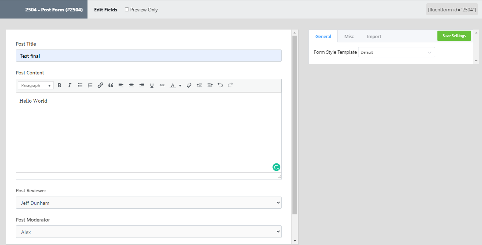Image resolution: width=482 pixels, height=245 pixels.
Task: Open the Paragraph format dropdown
Action: (x=36, y=85)
